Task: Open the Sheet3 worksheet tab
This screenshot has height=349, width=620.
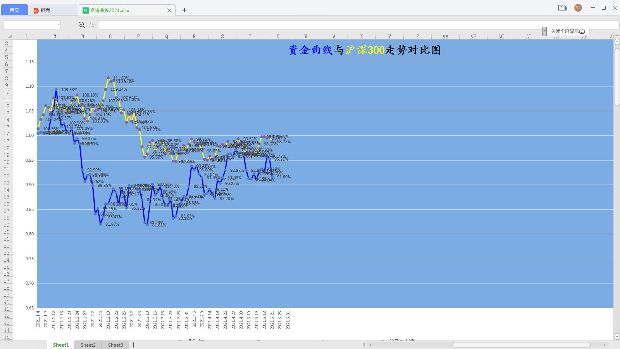Action: coord(115,345)
